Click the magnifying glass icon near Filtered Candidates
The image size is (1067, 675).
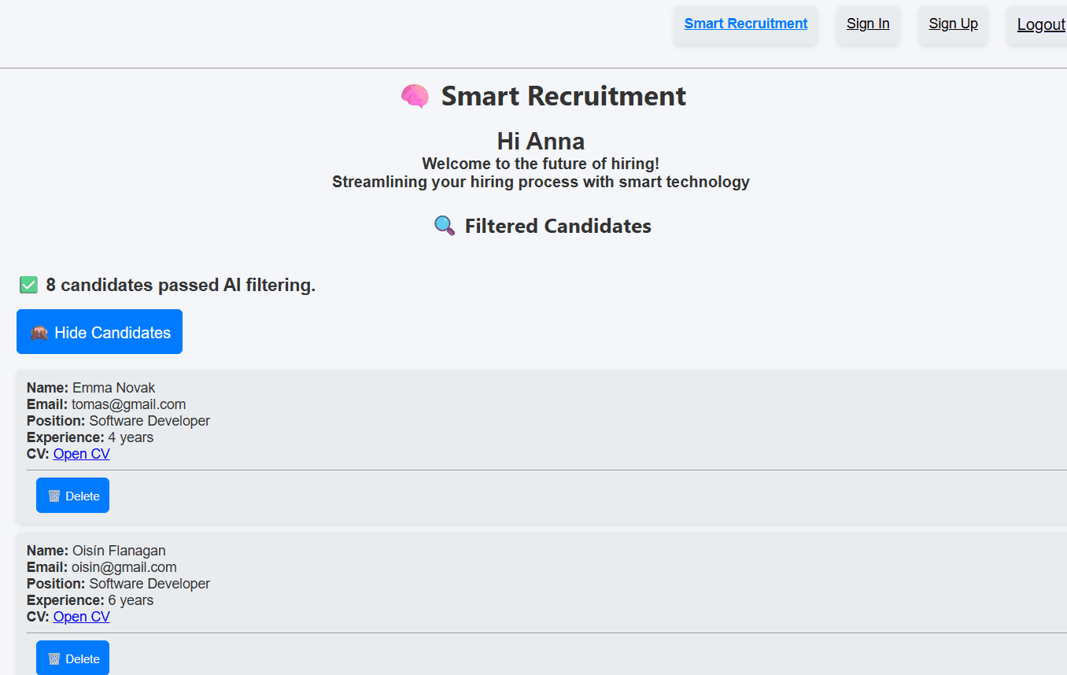click(x=445, y=227)
